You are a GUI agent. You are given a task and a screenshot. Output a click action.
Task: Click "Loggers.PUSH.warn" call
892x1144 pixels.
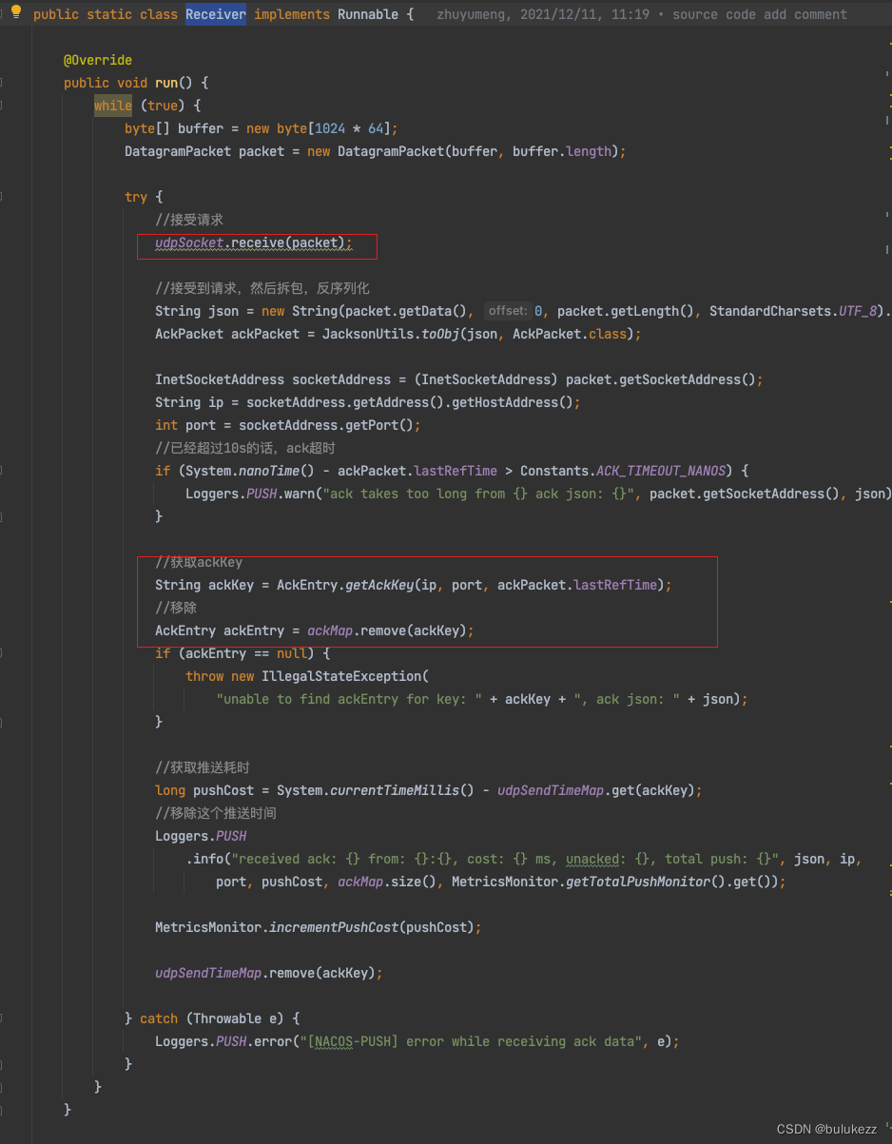tap(250, 494)
